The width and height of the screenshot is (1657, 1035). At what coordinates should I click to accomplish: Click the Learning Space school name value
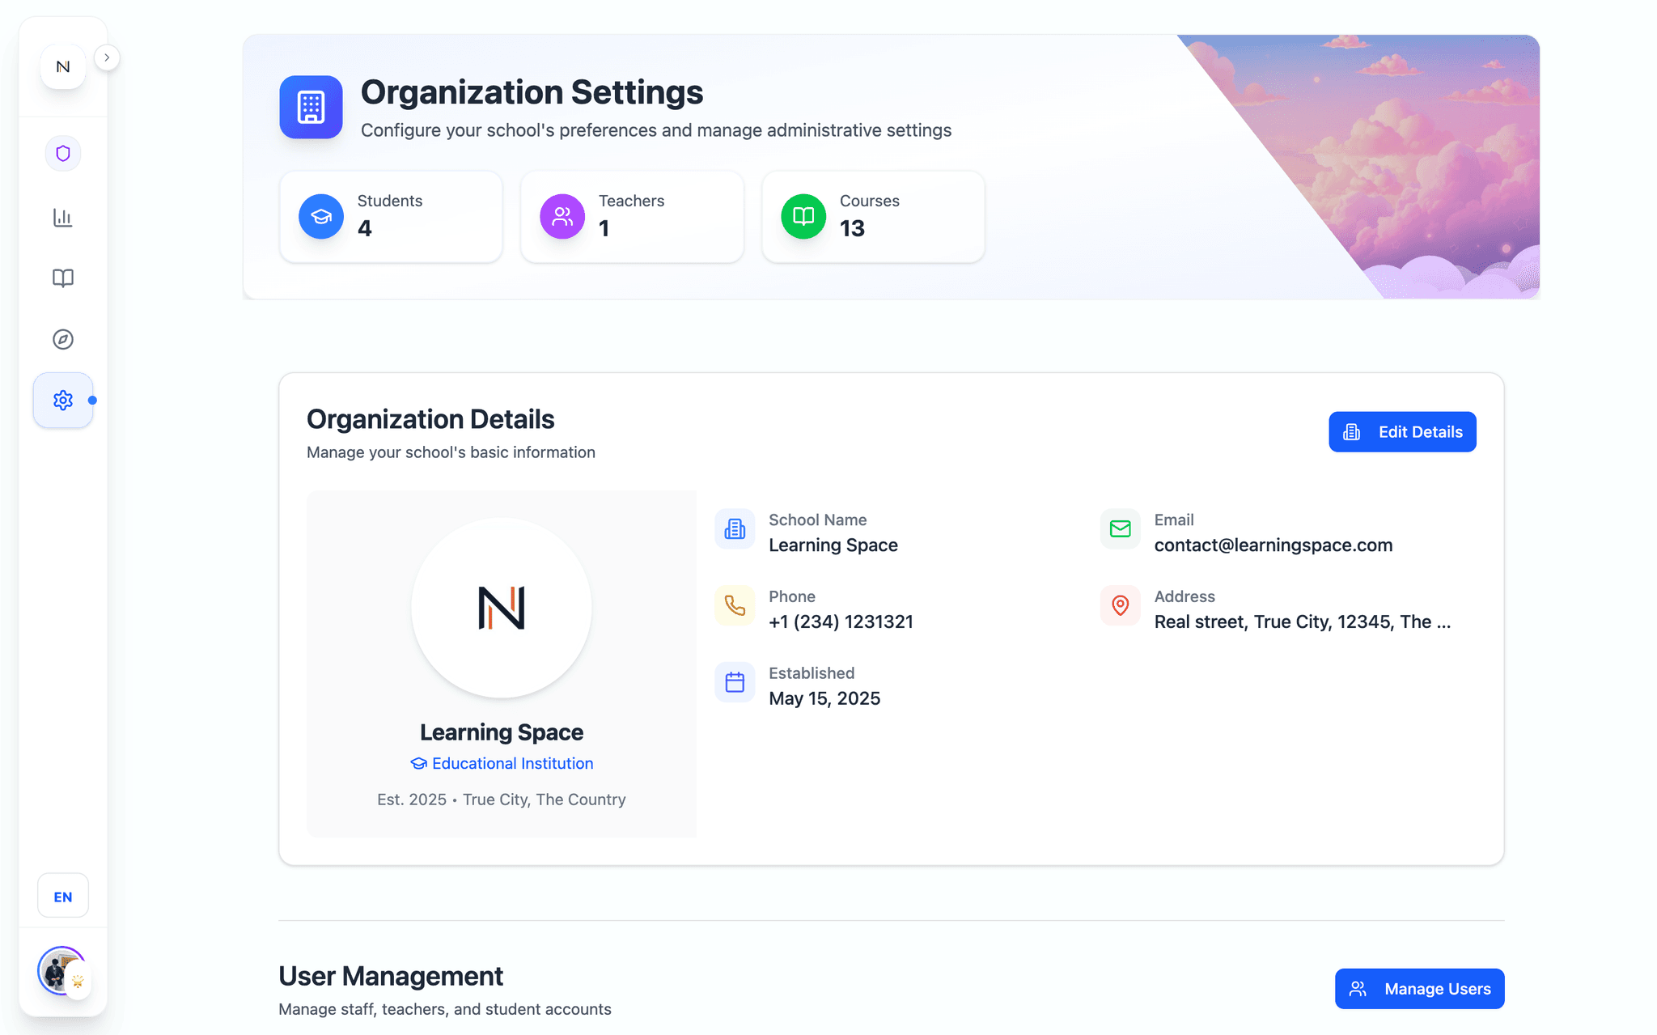pos(833,545)
